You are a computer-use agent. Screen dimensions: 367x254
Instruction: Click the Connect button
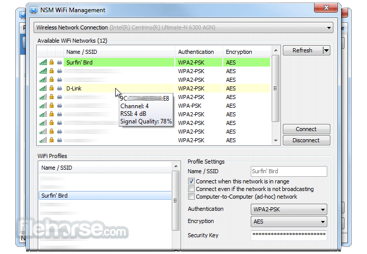click(x=306, y=129)
